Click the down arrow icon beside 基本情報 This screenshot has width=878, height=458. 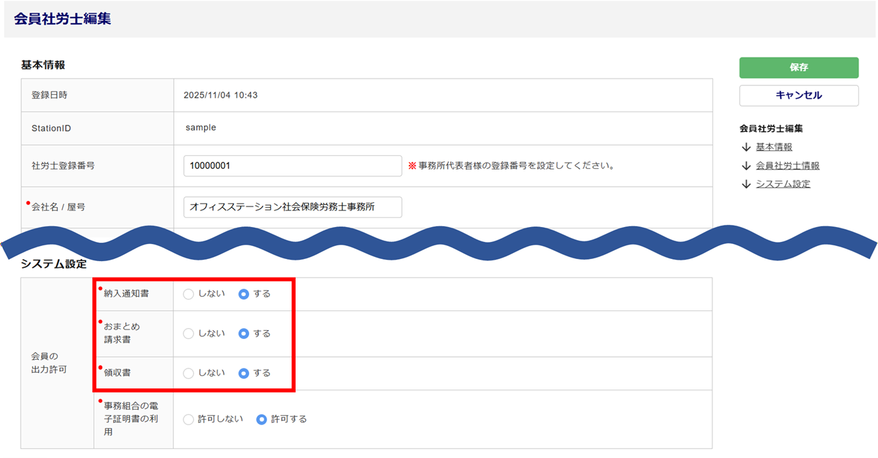click(746, 147)
